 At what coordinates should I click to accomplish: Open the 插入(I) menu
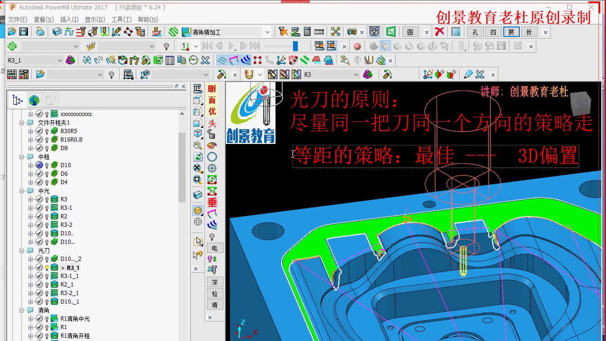pyautogui.click(x=69, y=19)
